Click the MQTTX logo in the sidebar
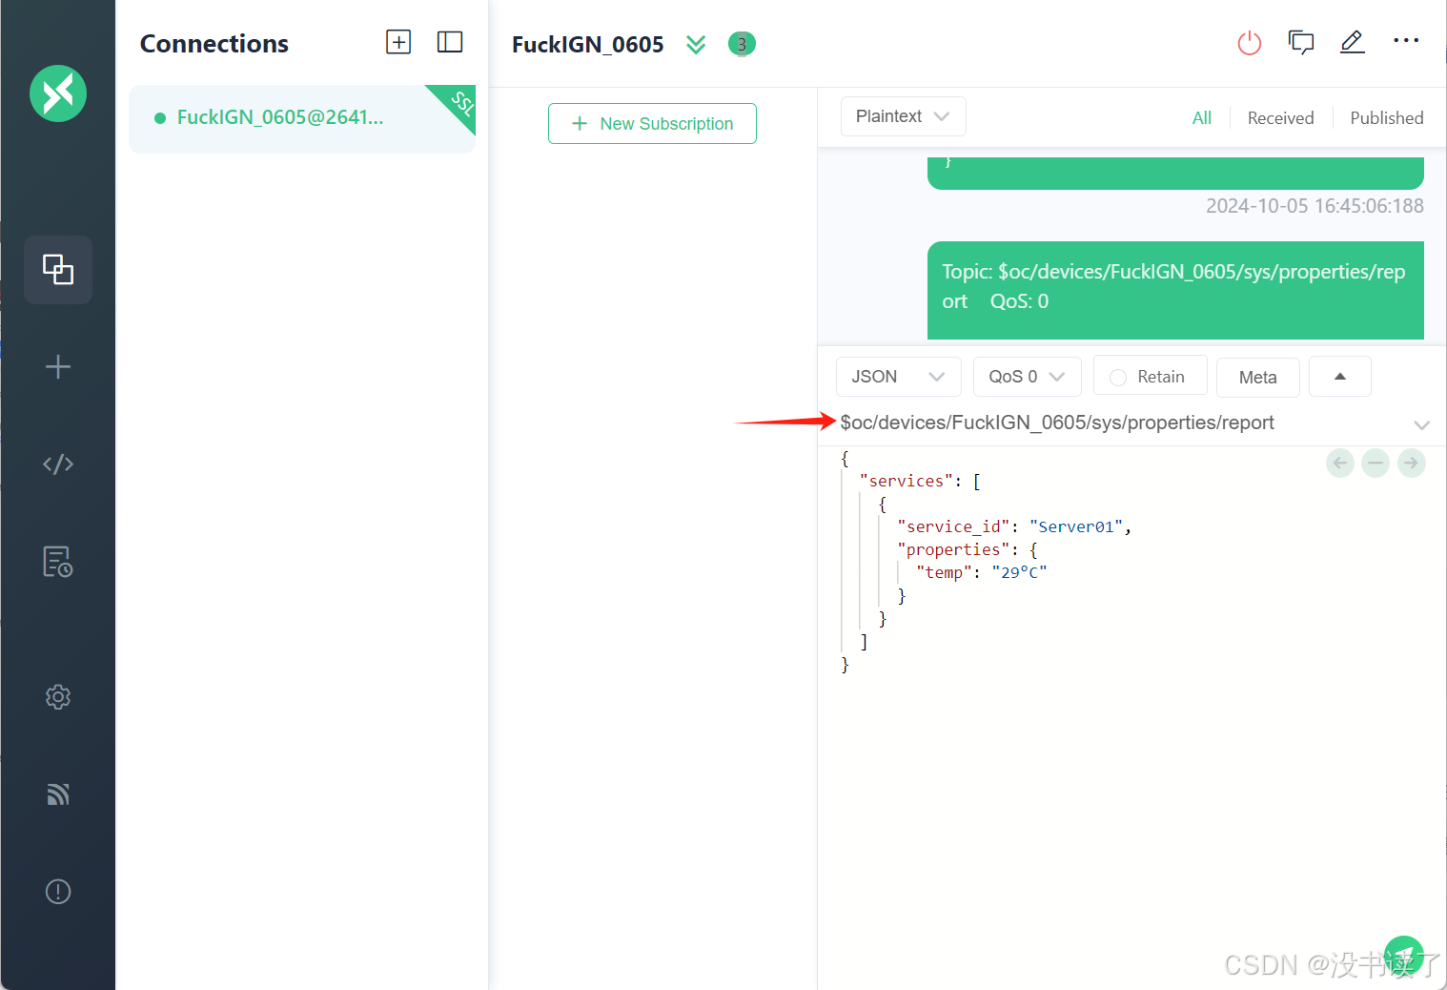Image resolution: width=1447 pixels, height=990 pixels. pos(58,93)
